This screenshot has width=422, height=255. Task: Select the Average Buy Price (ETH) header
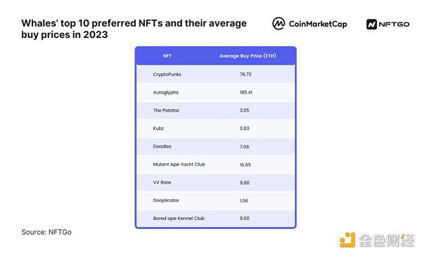click(248, 56)
